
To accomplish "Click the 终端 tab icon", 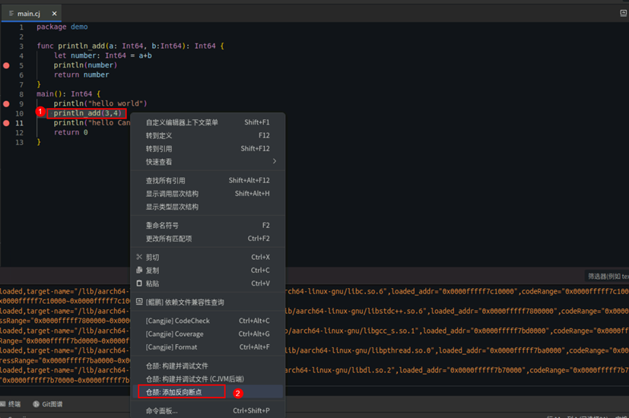I will coord(3,404).
